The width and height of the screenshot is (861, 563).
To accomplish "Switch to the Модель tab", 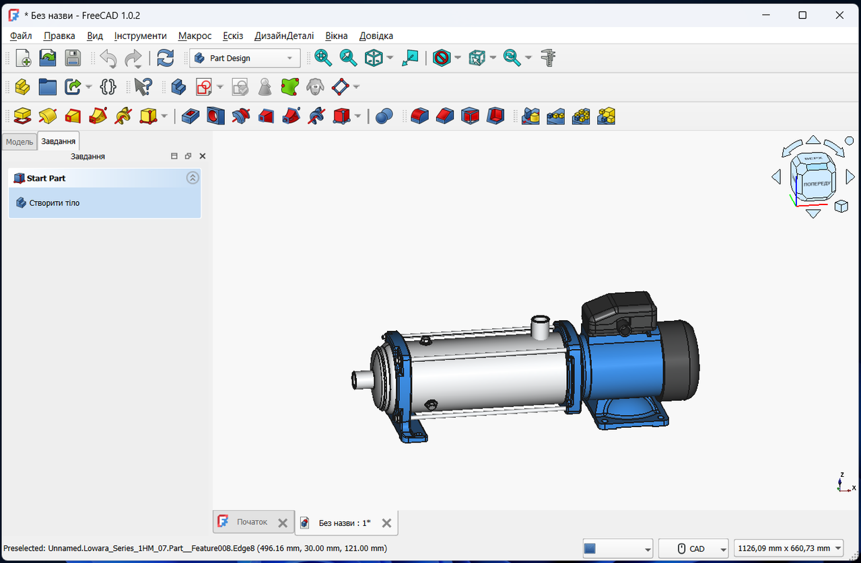I will point(20,142).
